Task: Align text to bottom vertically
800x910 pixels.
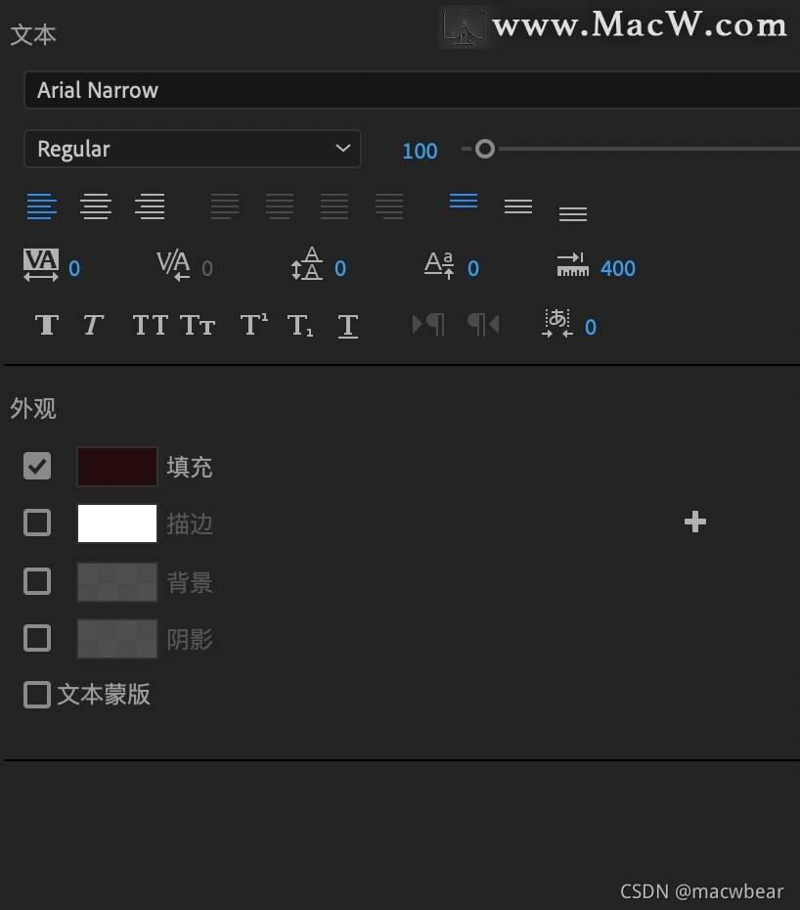Action: [x=573, y=213]
